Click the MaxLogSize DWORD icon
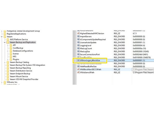This screenshot has width=154, height=115. pos(78,52)
